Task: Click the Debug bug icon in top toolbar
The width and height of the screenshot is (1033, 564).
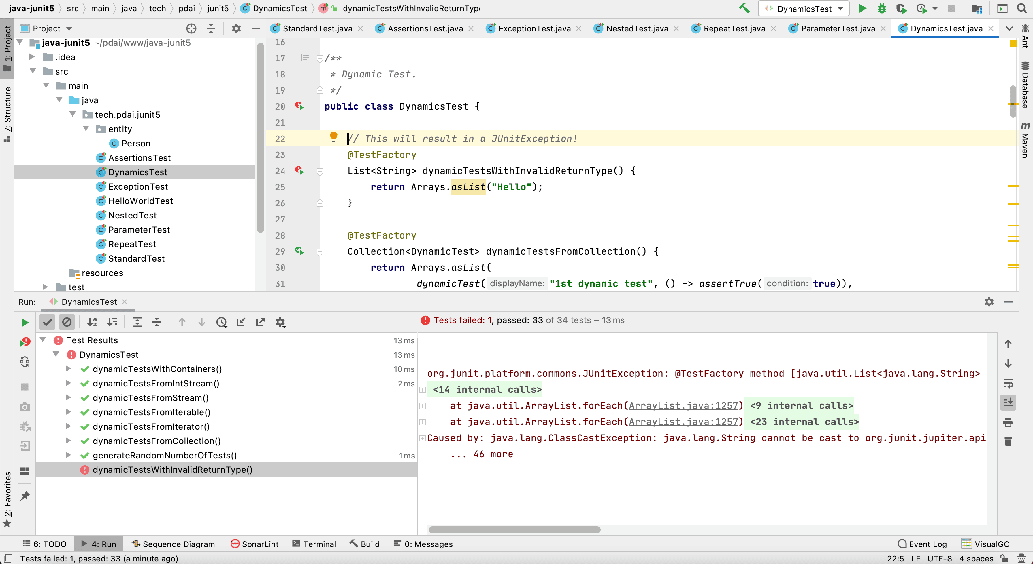Action: (x=881, y=8)
